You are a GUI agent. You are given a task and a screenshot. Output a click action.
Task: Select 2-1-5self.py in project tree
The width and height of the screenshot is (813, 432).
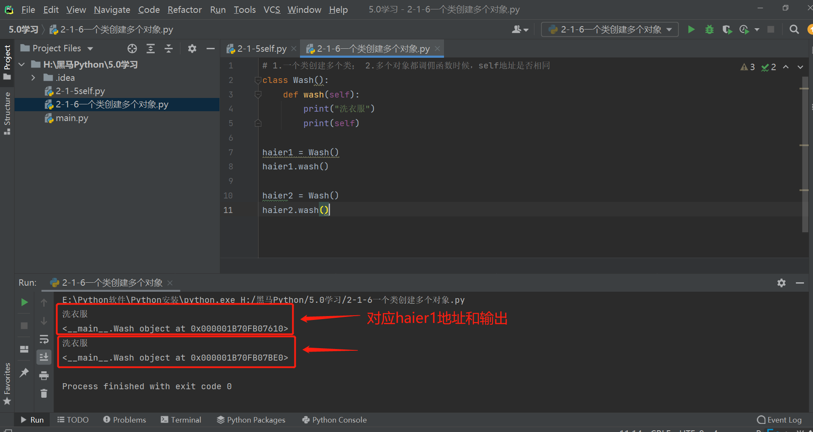point(80,91)
